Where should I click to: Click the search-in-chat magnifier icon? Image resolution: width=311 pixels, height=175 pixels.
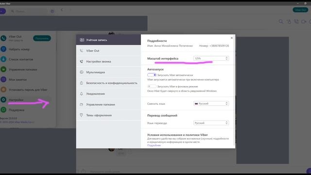coord(281,21)
